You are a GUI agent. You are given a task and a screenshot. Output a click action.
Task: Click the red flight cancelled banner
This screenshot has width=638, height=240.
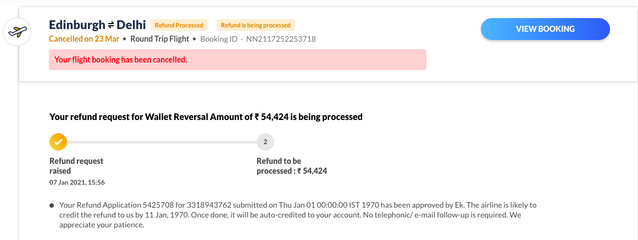point(237,60)
